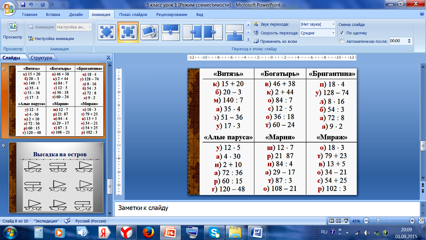
Task: Open the Вставка ribbon tab
Action: 53,14
